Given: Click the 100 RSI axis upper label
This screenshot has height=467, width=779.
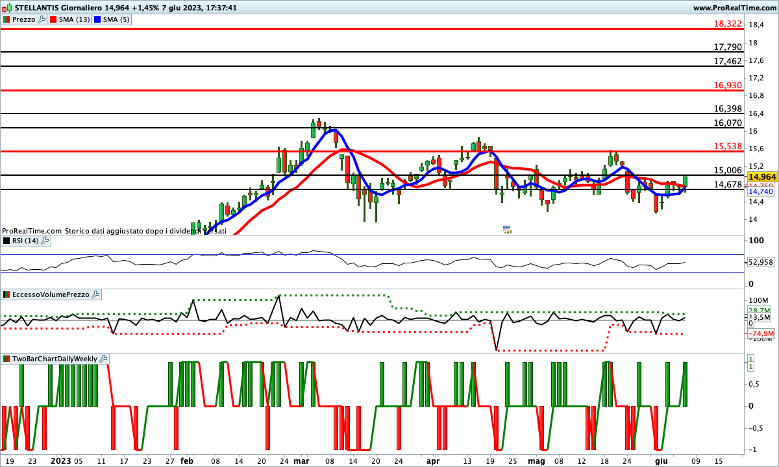Looking at the screenshot, I should [x=755, y=241].
